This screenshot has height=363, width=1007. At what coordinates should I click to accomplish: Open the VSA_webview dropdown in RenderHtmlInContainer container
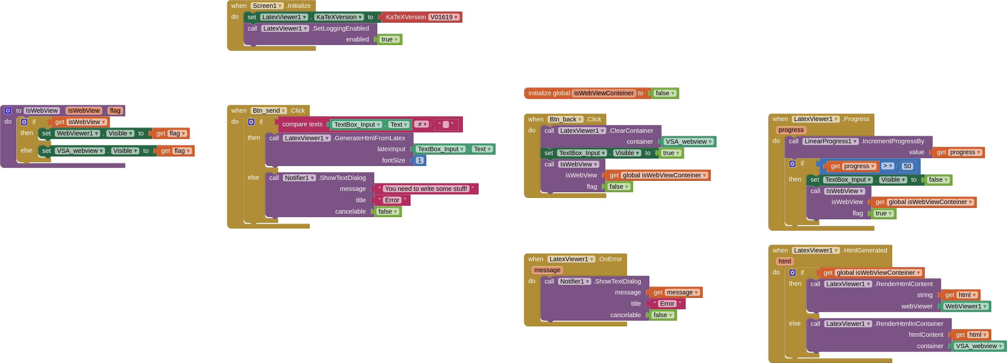point(979,346)
